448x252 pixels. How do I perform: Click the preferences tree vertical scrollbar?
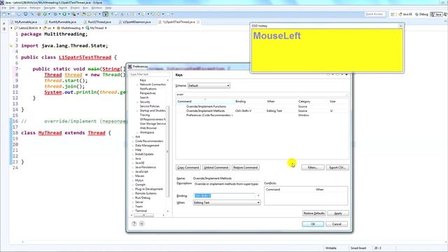pos(168,151)
